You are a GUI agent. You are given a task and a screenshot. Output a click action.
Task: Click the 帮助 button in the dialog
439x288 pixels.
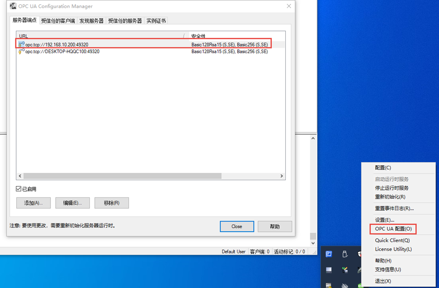tap(275, 226)
